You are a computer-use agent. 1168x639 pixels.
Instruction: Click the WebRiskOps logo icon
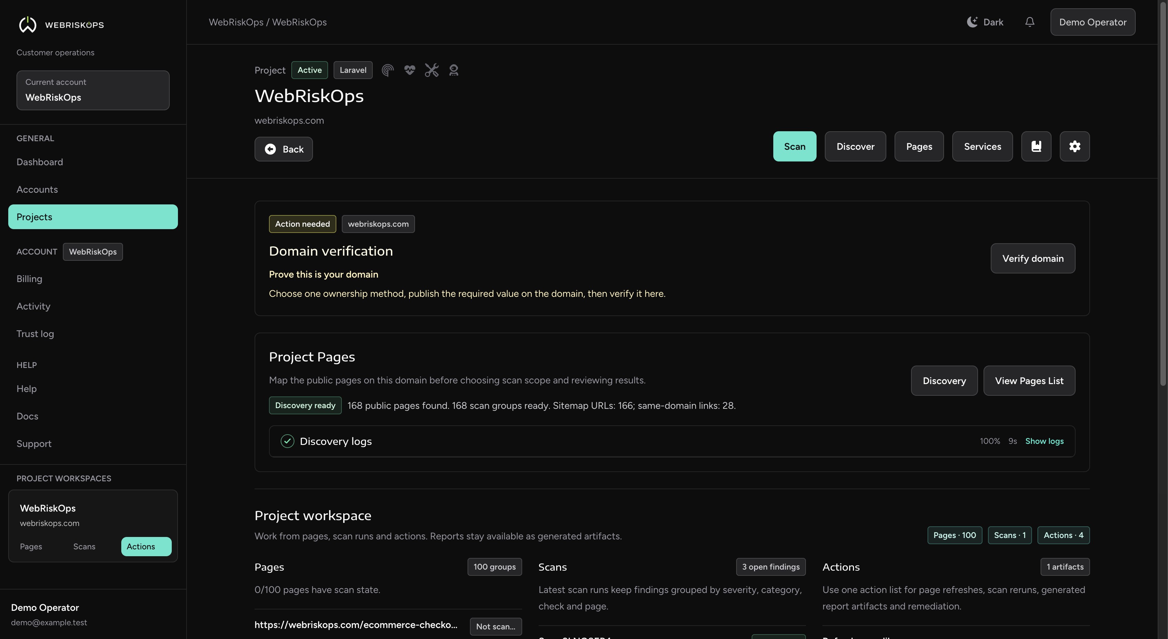click(28, 24)
